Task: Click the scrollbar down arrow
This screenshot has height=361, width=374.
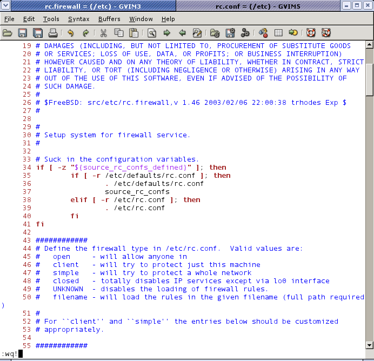Action: [369, 344]
